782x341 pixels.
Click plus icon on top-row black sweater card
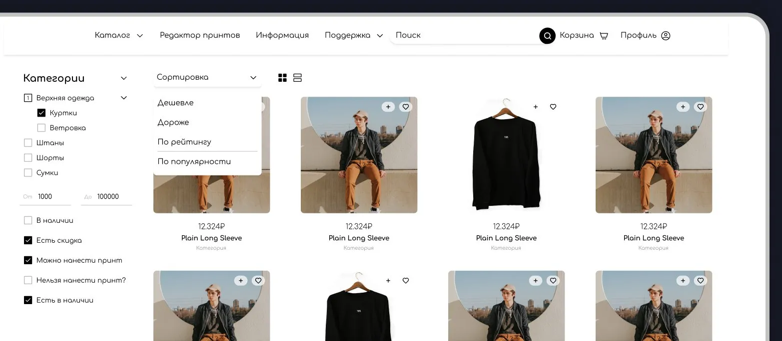(536, 107)
